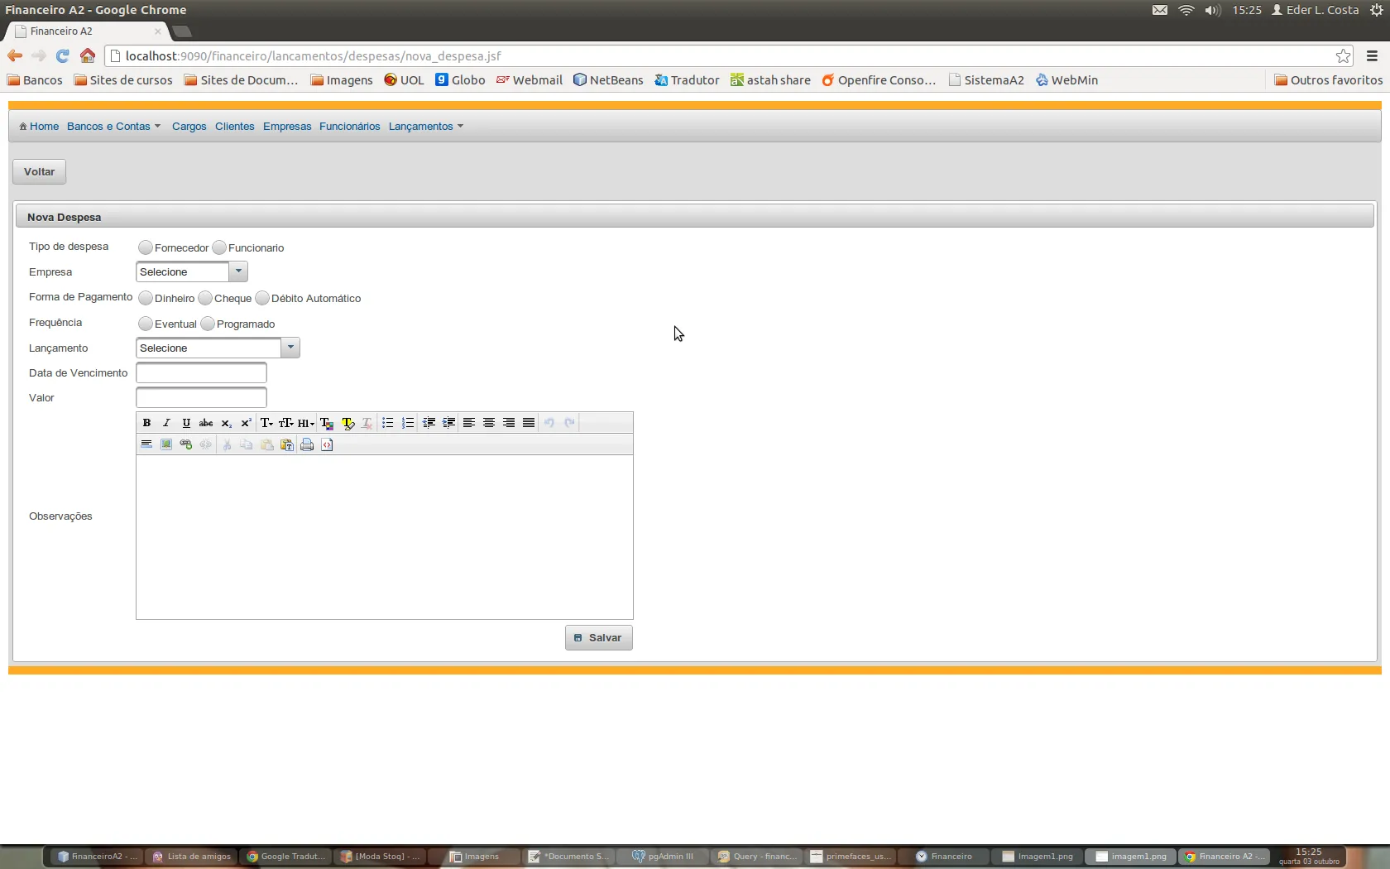Image resolution: width=1390 pixels, height=869 pixels.
Task: Justify the editor text
Action: pos(529,423)
